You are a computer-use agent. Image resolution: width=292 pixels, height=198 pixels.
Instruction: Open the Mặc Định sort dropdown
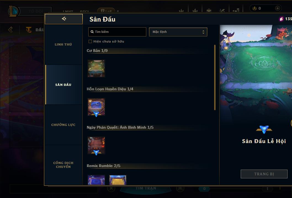pos(178,32)
